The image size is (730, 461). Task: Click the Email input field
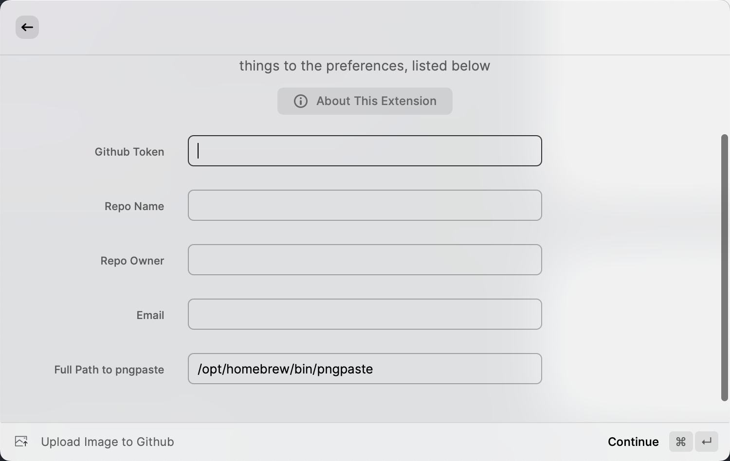point(365,314)
